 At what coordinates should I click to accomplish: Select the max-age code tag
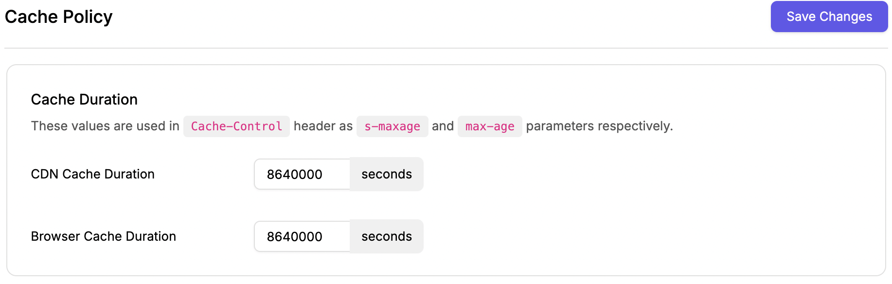(490, 126)
